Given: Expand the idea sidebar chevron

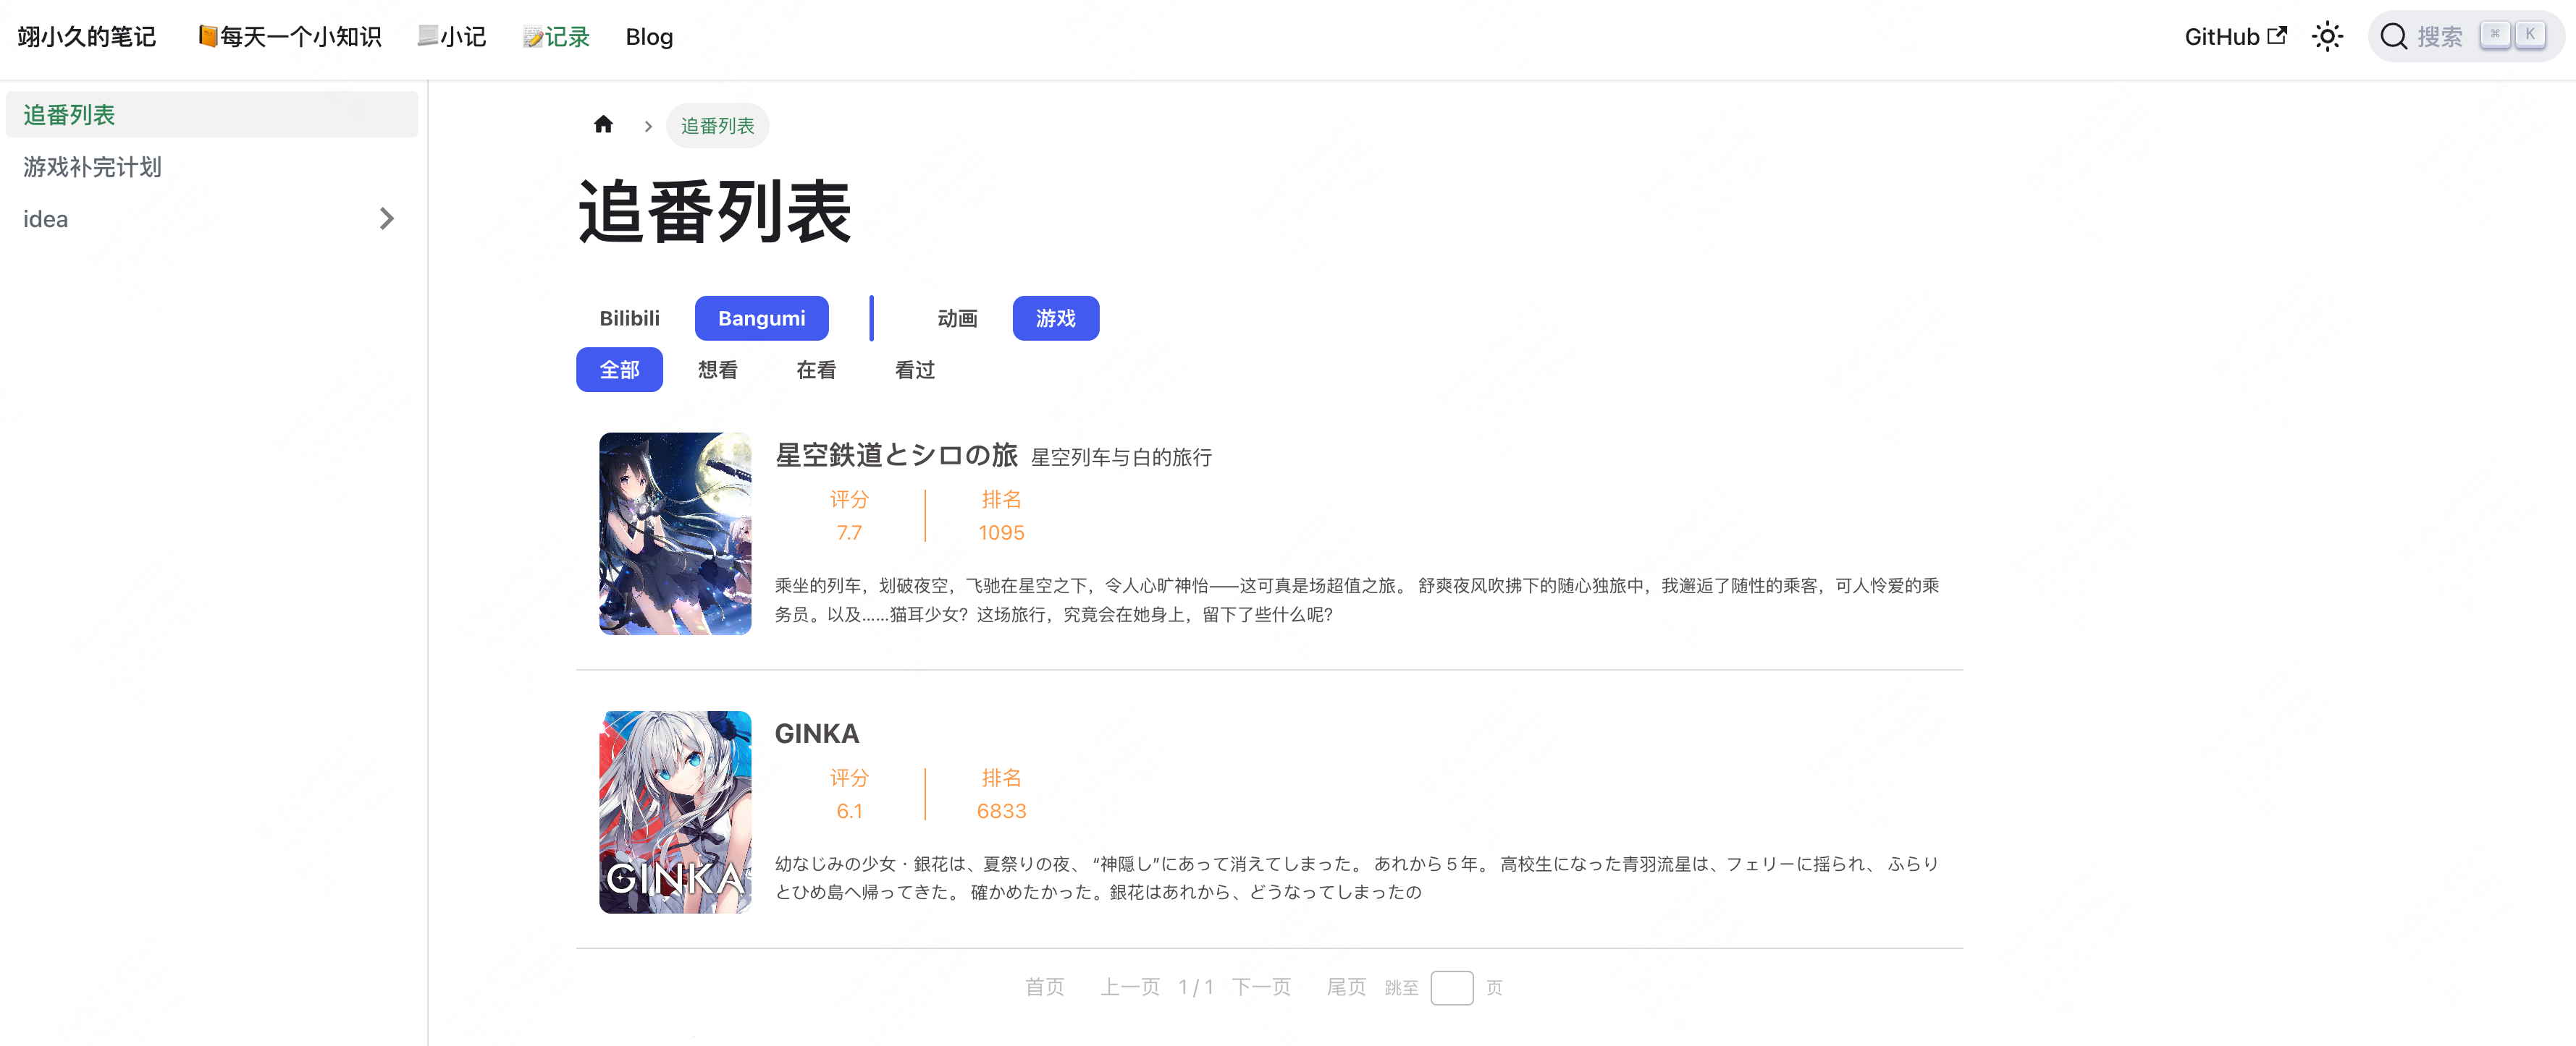Looking at the screenshot, I should pyautogui.click(x=387, y=218).
